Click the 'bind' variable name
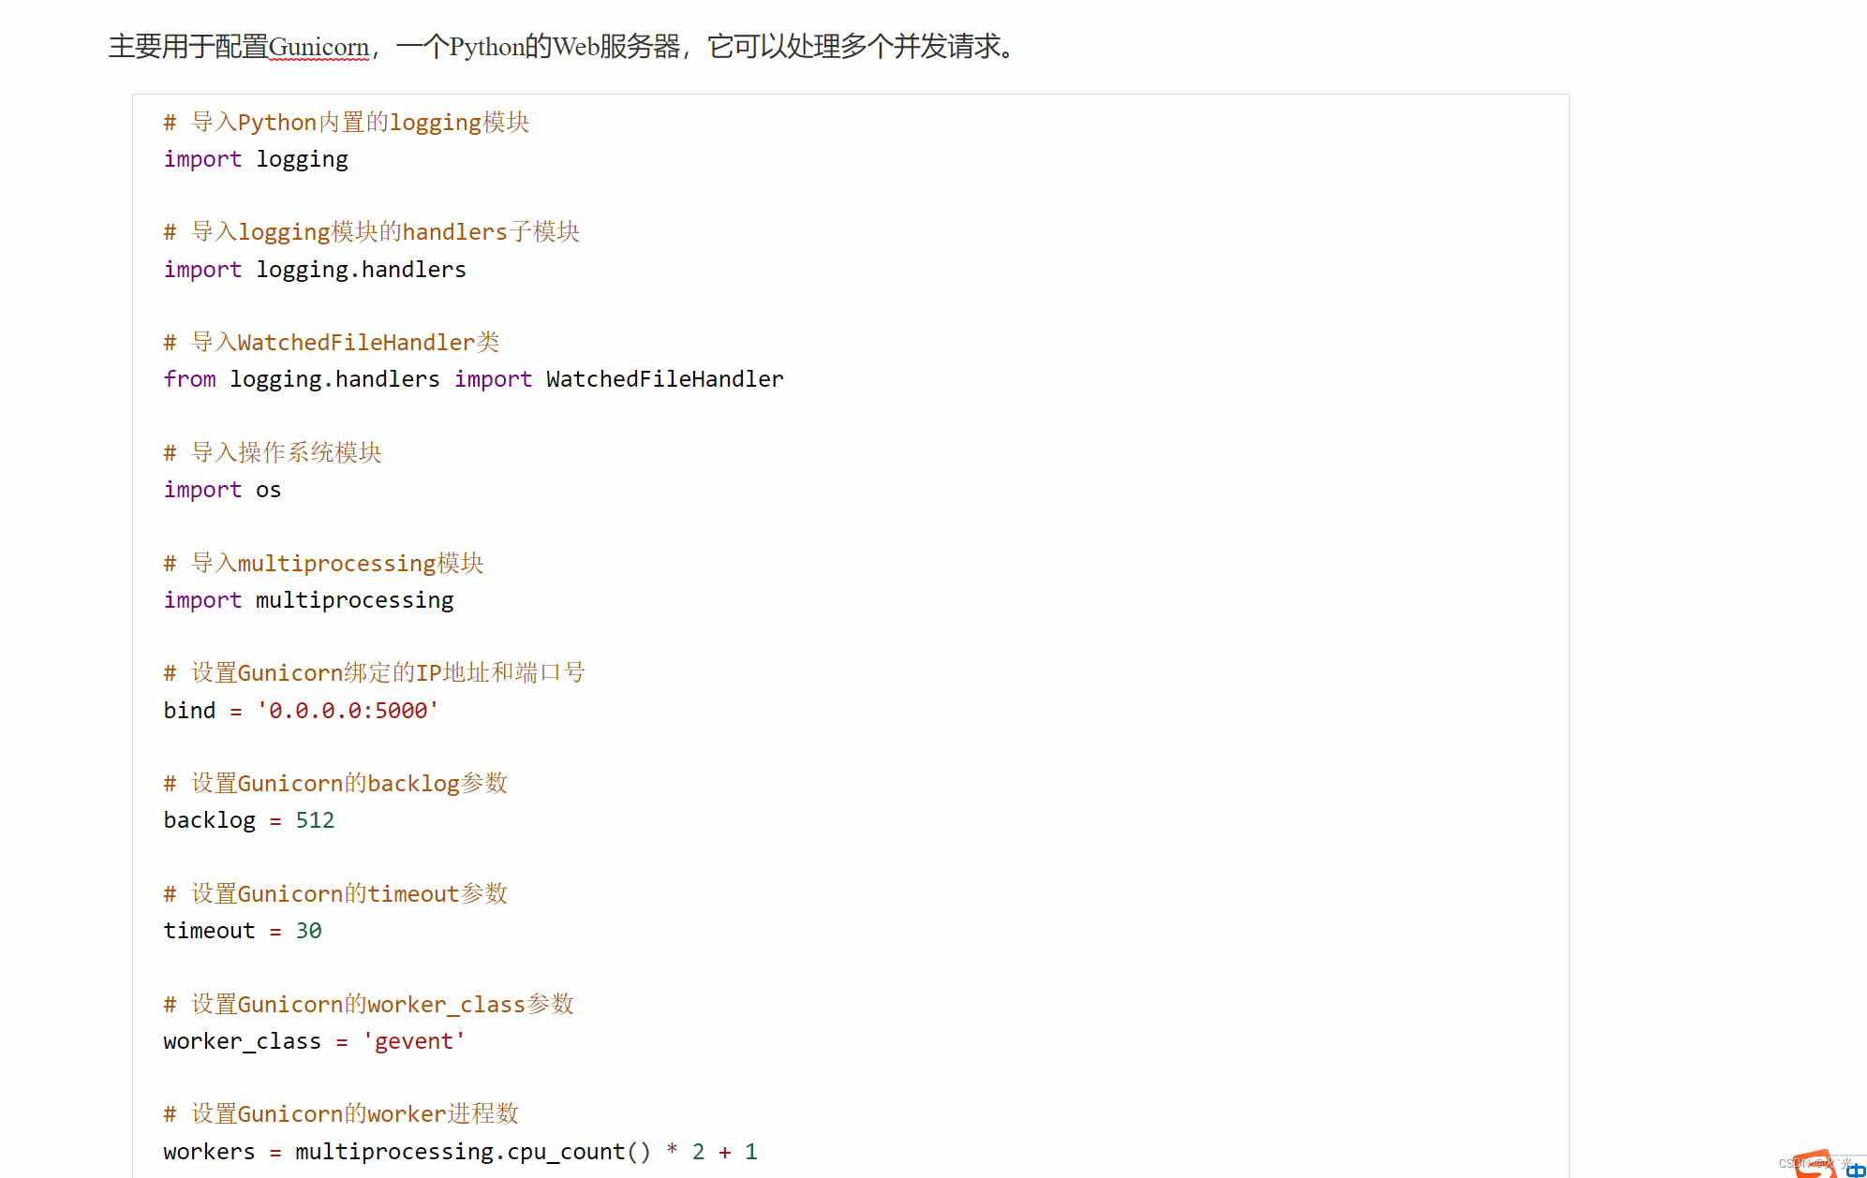 189,711
